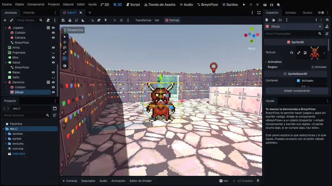Viewport: 332px width, 186px height.
Task: Open the Depurar menu
Action: [68, 4]
